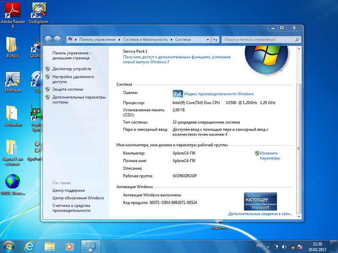
Task: Click the taskbar clock showing 11:30
Action: pyautogui.click(x=317, y=247)
